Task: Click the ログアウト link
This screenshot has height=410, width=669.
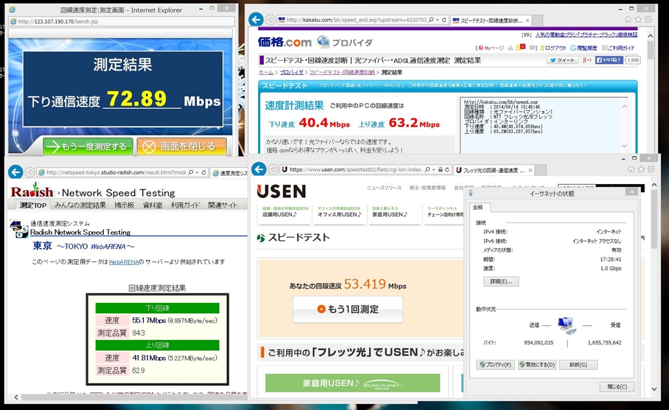Action: coord(554,48)
